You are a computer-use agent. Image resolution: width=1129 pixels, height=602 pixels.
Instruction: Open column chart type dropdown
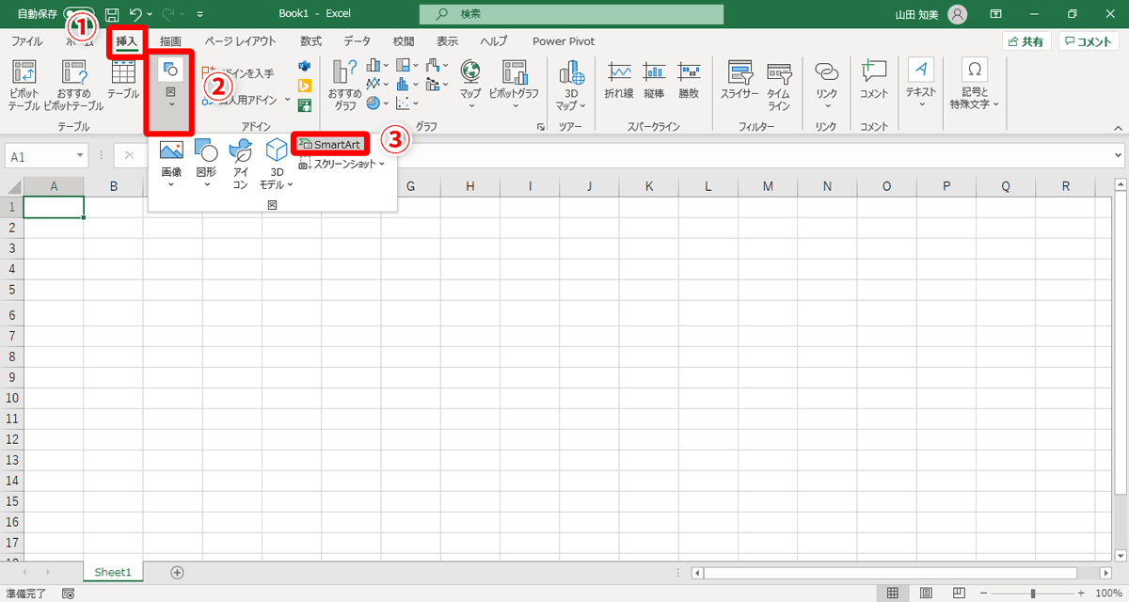point(376,66)
